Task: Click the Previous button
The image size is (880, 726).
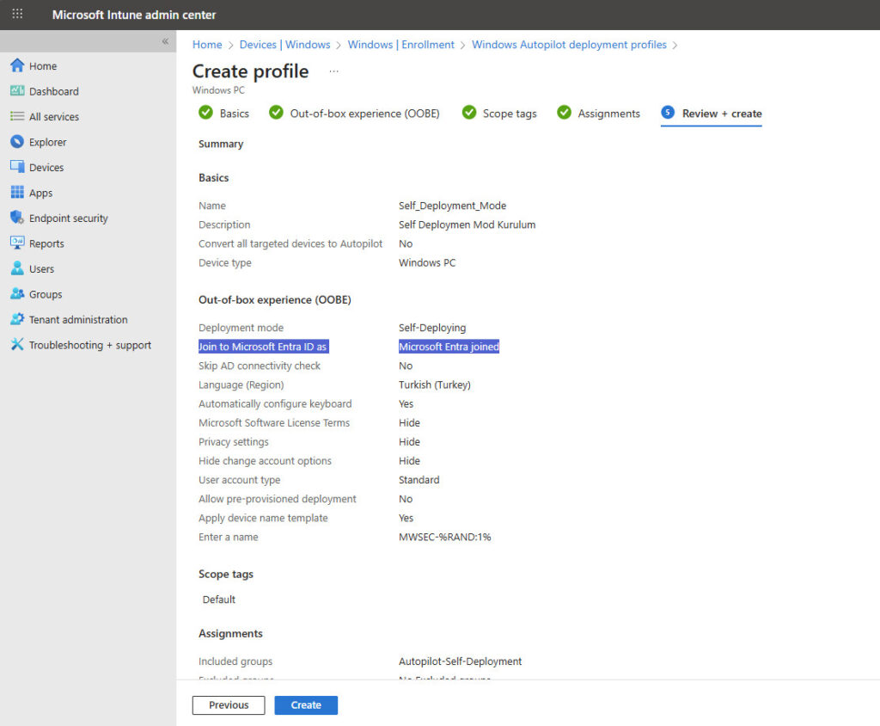Action: click(229, 705)
